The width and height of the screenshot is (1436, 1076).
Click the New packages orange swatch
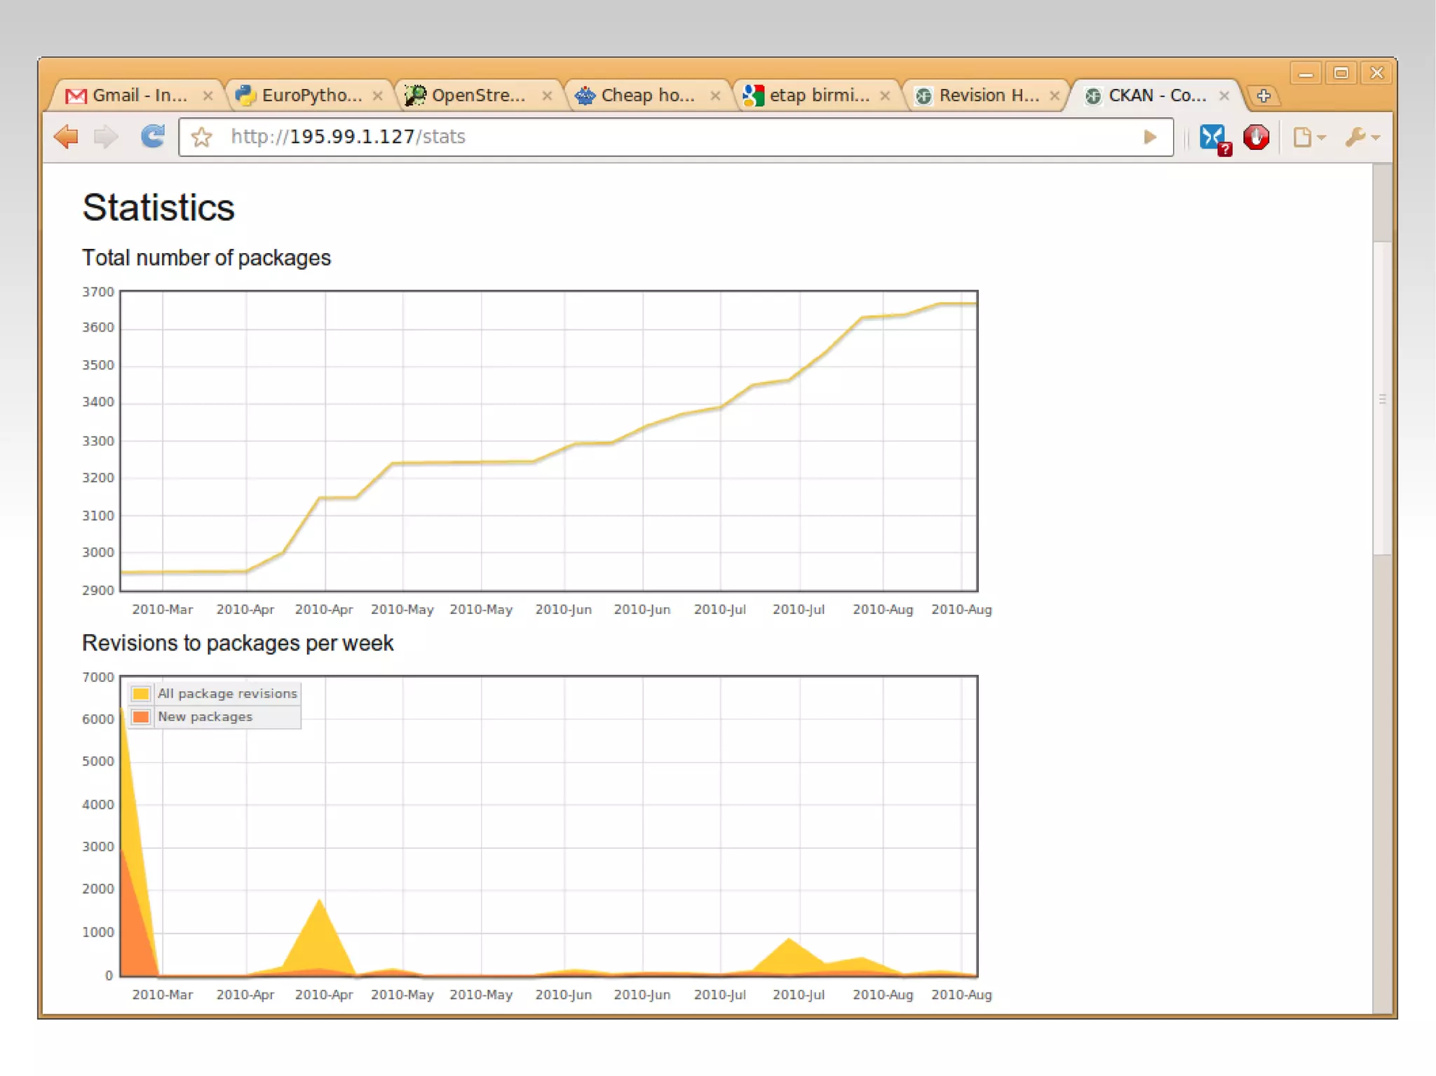pyautogui.click(x=141, y=716)
